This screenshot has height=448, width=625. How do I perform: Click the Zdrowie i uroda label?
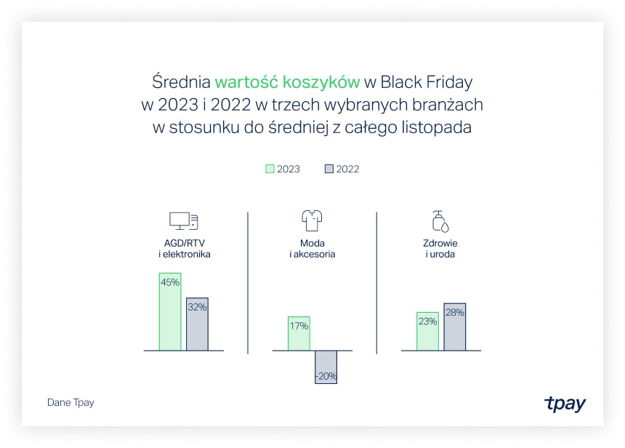440,249
